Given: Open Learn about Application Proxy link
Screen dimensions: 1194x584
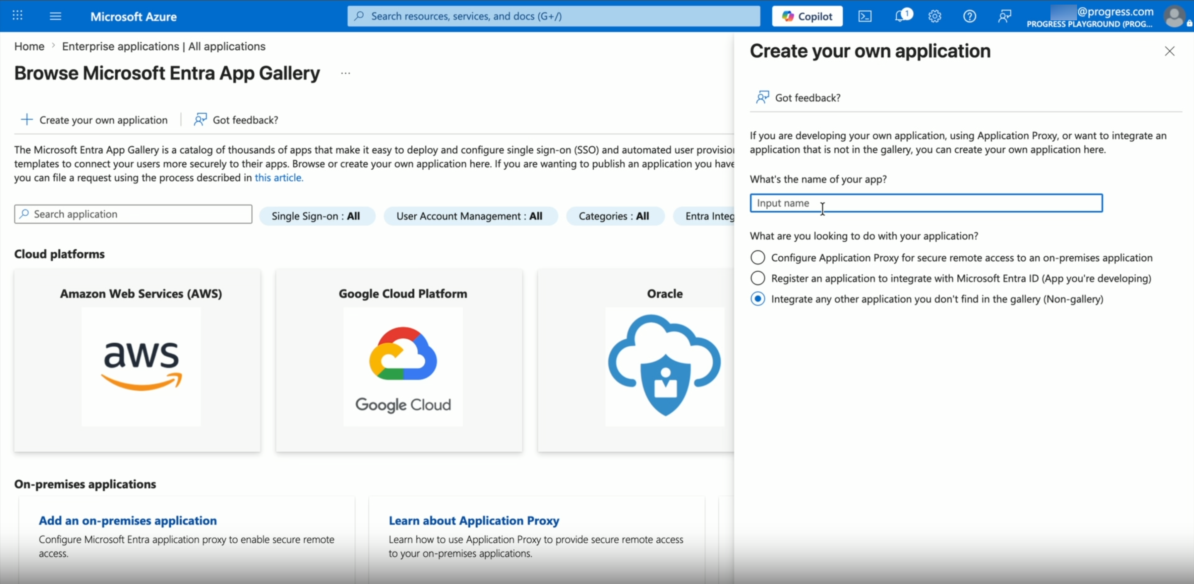Looking at the screenshot, I should 474,521.
